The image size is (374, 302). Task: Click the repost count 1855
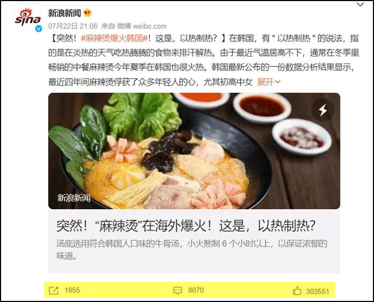click(72, 290)
